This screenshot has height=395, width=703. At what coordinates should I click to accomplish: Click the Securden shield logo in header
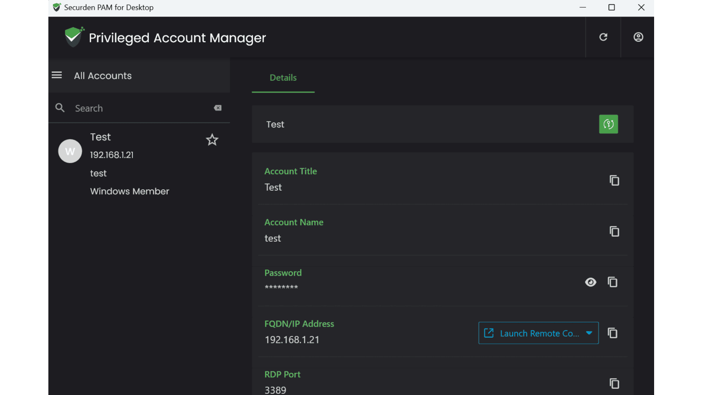tap(74, 37)
